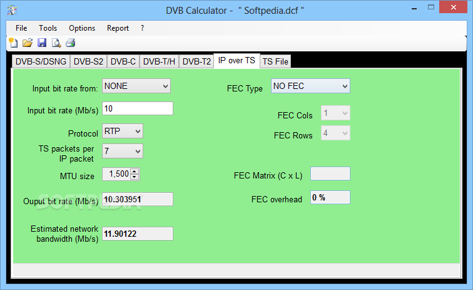Click the Estimated network bandwidth field
This screenshot has height=290, width=473.
click(x=138, y=234)
